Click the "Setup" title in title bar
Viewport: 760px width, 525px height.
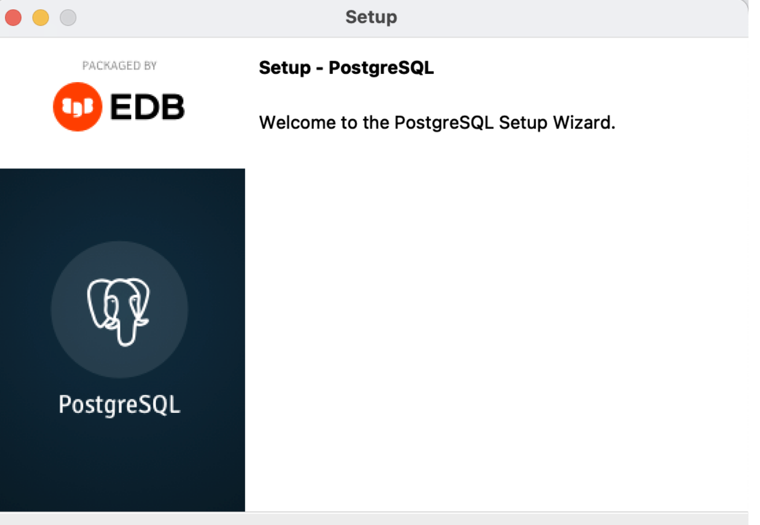(x=371, y=17)
